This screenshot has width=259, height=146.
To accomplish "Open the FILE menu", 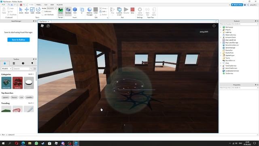I will coord(3,5).
